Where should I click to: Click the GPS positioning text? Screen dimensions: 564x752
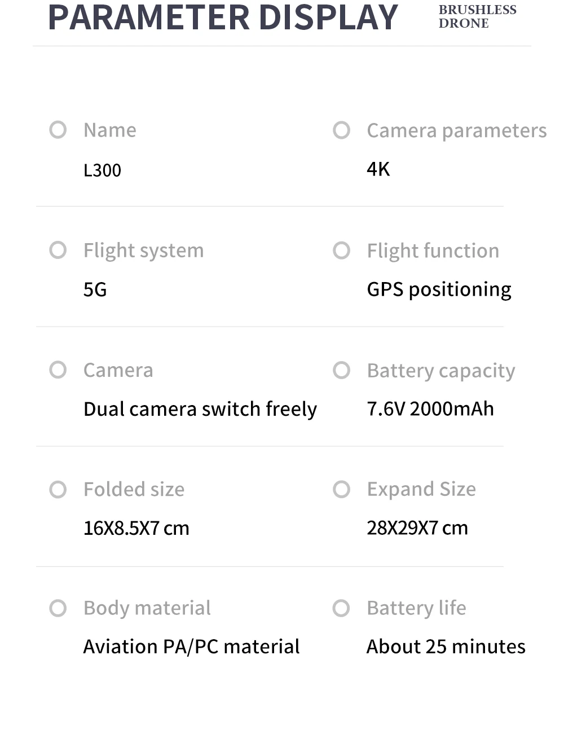[439, 289]
